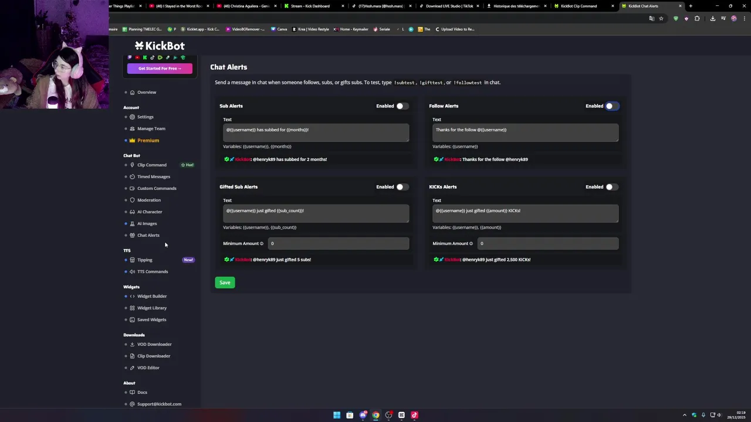The width and height of the screenshot is (751, 422).
Task: Click the TTS Commands speaker icon
Action: point(132,271)
